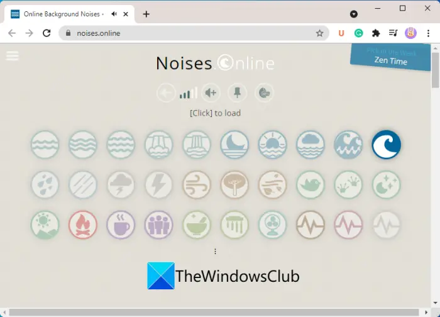Play the diagonal rain streaks sound
Viewport: 440px width, 317px height.
click(x=83, y=185)
